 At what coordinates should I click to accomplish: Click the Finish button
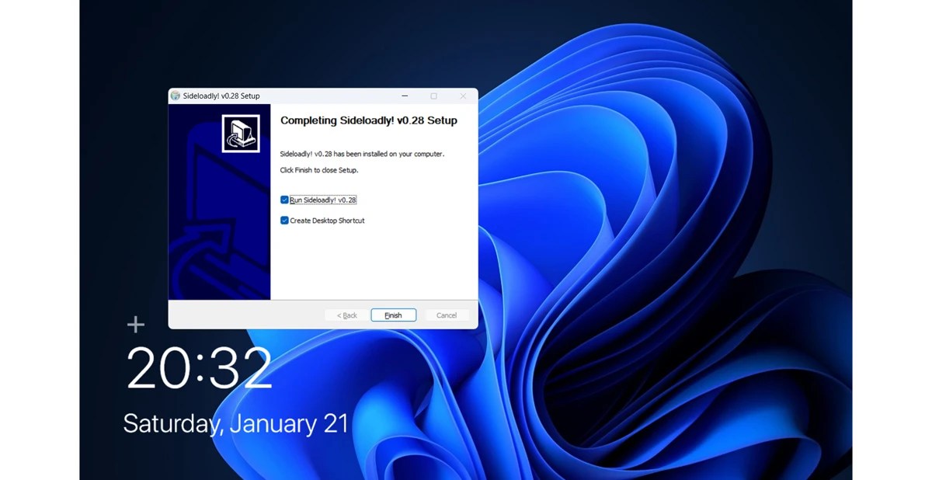tap(393, 315)
